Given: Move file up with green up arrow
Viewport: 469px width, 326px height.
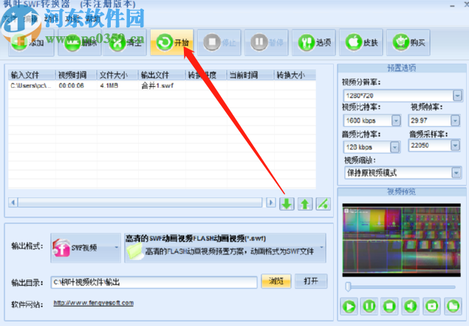Looking at the screenshot, I should click(305, 204).
